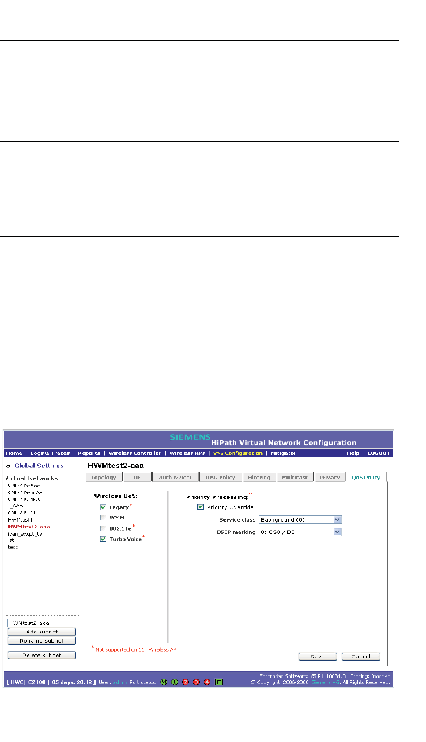Click the green port 1 status icon
The height and width of the screenshot is (742, 426).
[x=175, y=682]
